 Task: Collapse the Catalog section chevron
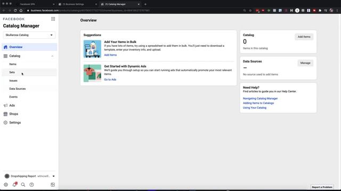pos(52,56)
